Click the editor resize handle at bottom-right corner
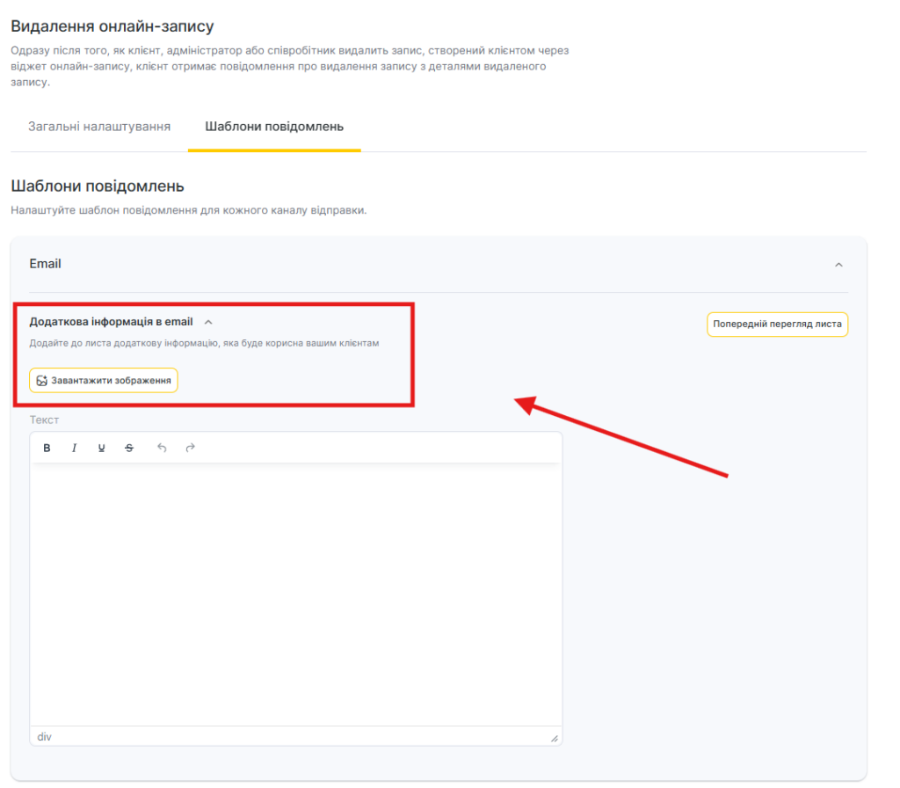900x788 pixels. pyautogui.click(x=554, y=738)
